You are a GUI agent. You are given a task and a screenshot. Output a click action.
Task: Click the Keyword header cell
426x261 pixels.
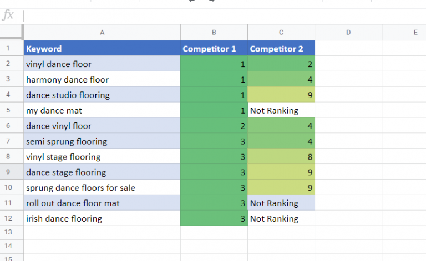(x=102, y=49)
